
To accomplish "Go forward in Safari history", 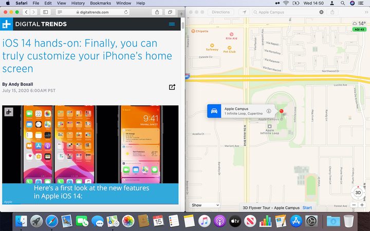I will click(x=33, y=12).
